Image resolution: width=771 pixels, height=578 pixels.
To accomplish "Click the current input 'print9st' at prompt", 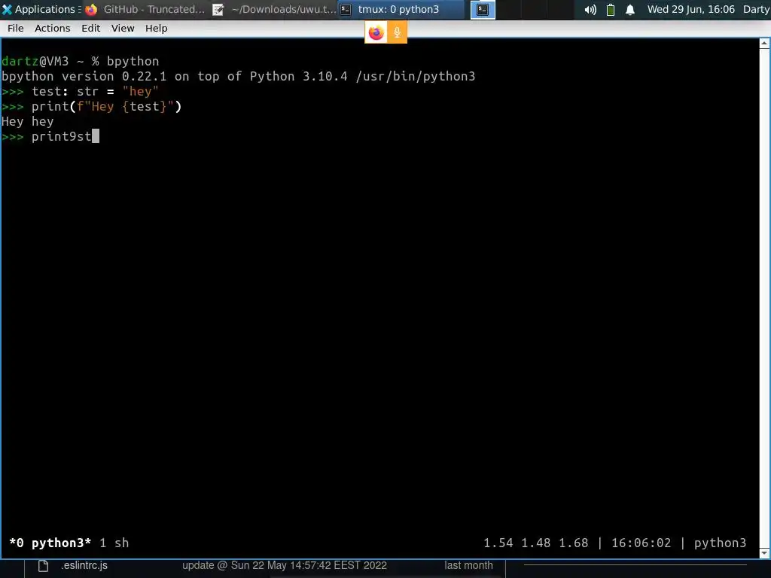I will point(62,136).
